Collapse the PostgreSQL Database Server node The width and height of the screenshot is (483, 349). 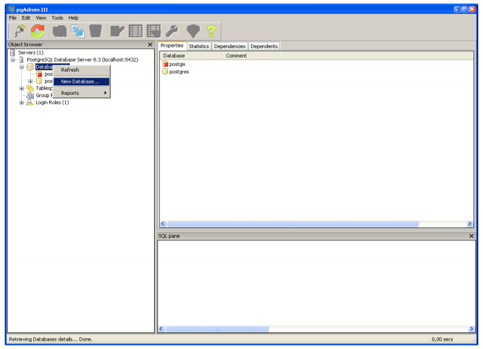click(x=12, y=60)
